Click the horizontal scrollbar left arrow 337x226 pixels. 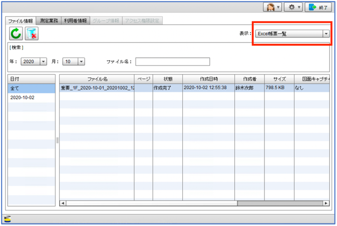coord(63,203)
